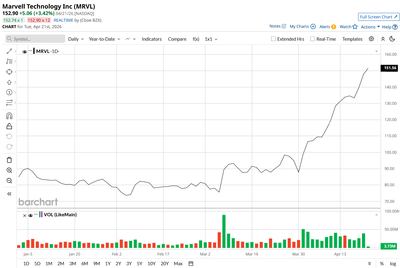Delete drawings with the trash icon
The width and height of the screenshot is (400, 268).
9,160
